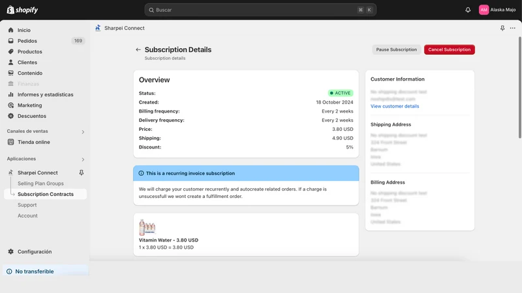The height and width of the screenshot is (293, 522).
Task: Click the Descuentos discount icon
Action: pyautogui.click(x=10, y=116)
